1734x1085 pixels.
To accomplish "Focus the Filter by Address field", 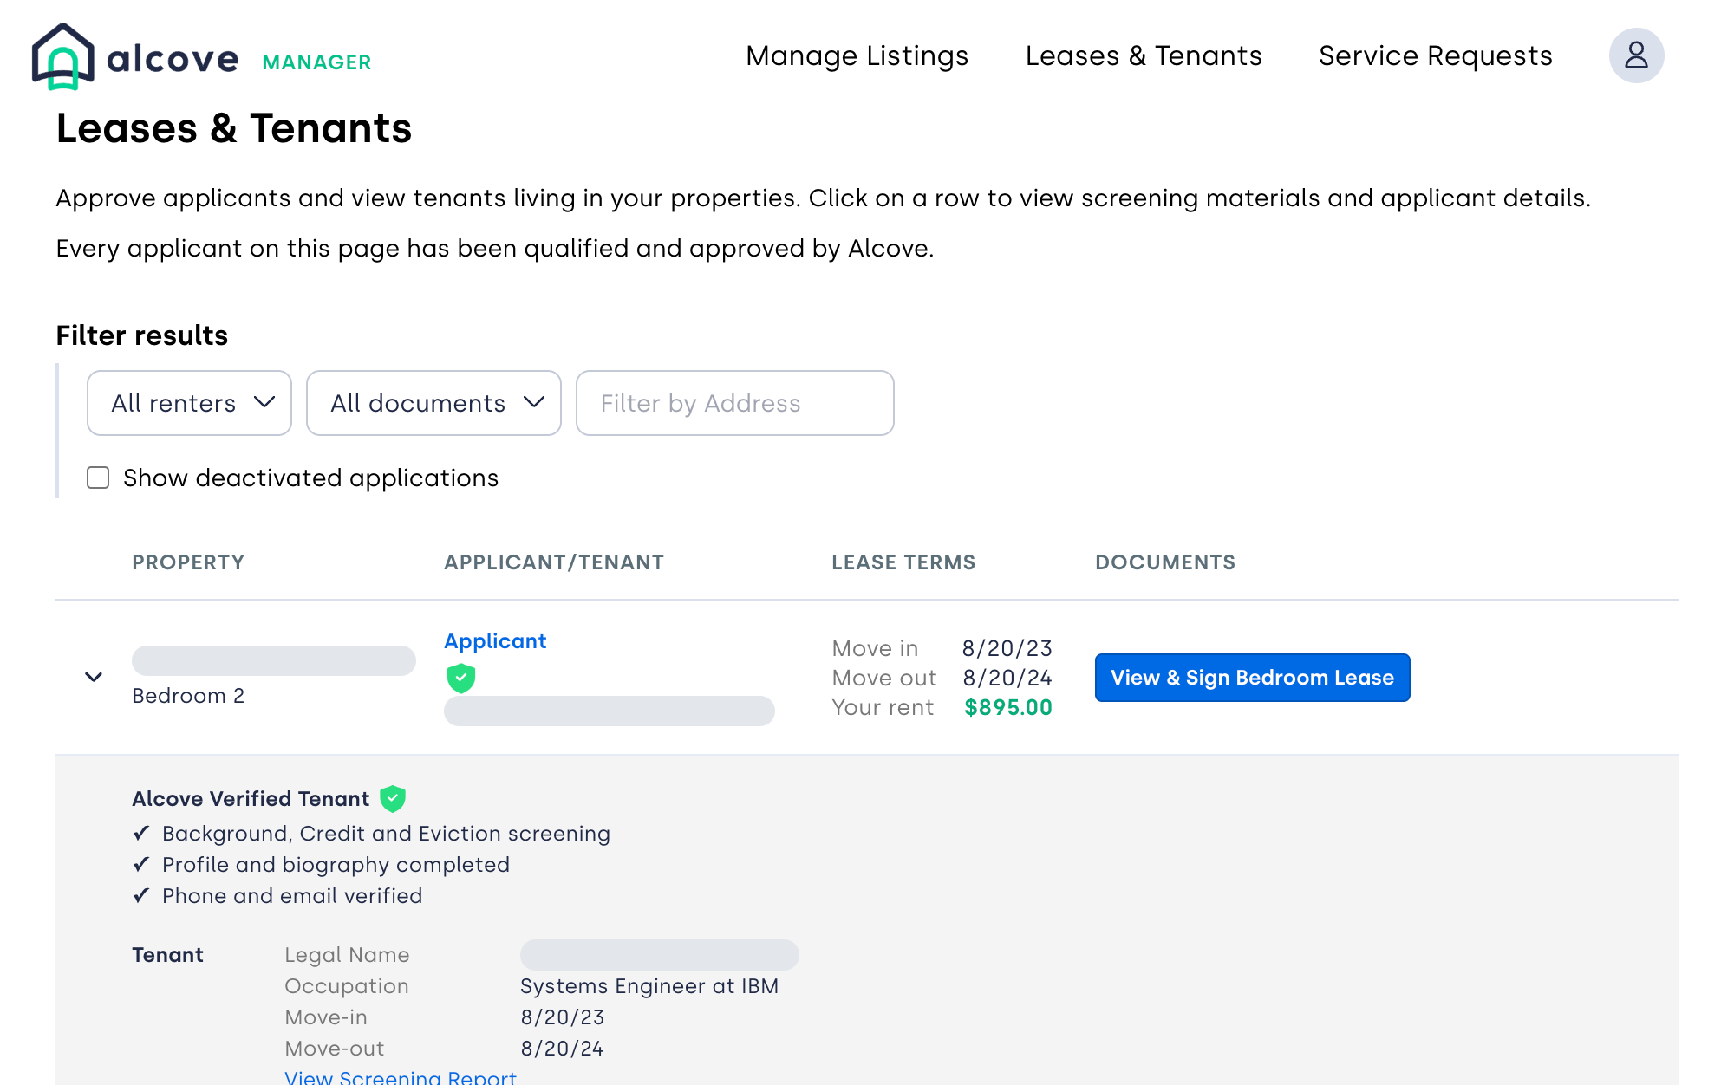I will click(734, 403).
